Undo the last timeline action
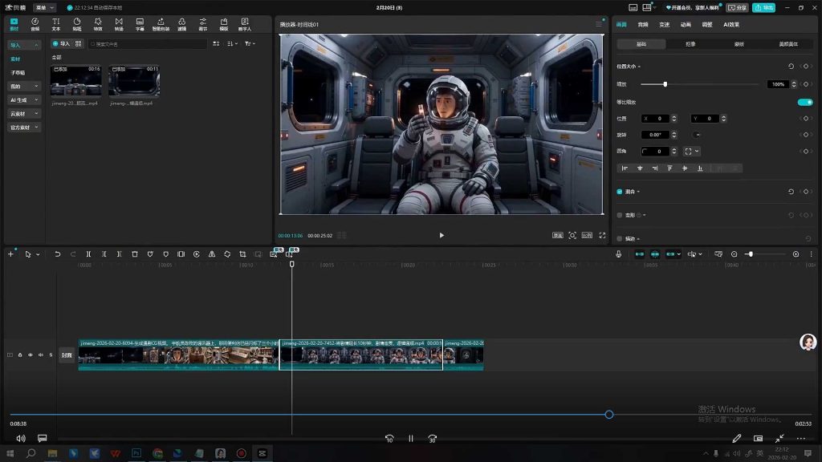The image size is (822, 462). pyautogui.click(x=57, y=254)
